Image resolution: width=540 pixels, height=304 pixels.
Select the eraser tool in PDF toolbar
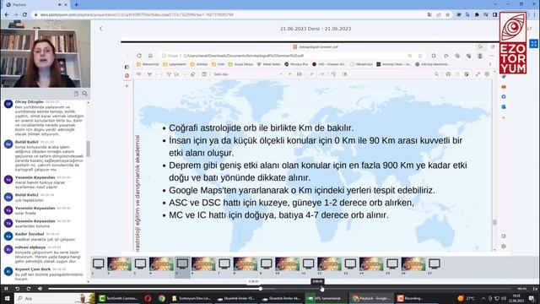click(x=193, y=74)
